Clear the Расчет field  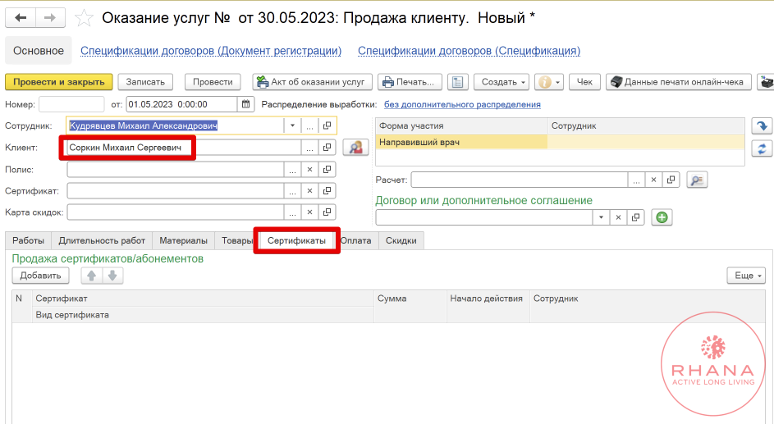click(653, 180)
